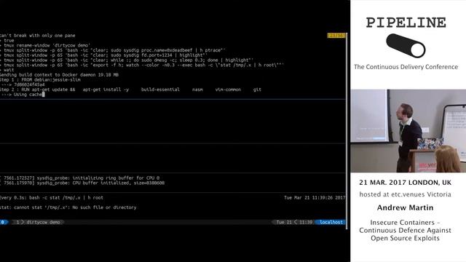
Task: Click the black pipe logo
Action: click(406, 45)
